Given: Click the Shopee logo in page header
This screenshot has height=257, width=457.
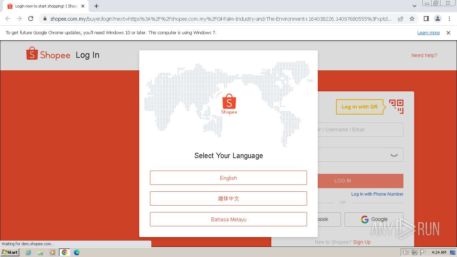Looking at the screenshot, I should tap(48, 54).
